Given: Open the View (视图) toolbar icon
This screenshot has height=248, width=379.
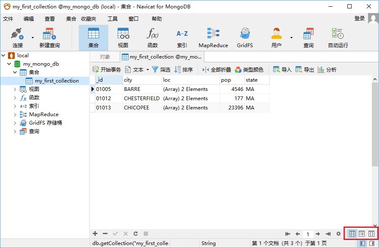Looking at the screenshot, I should (123, 37).
